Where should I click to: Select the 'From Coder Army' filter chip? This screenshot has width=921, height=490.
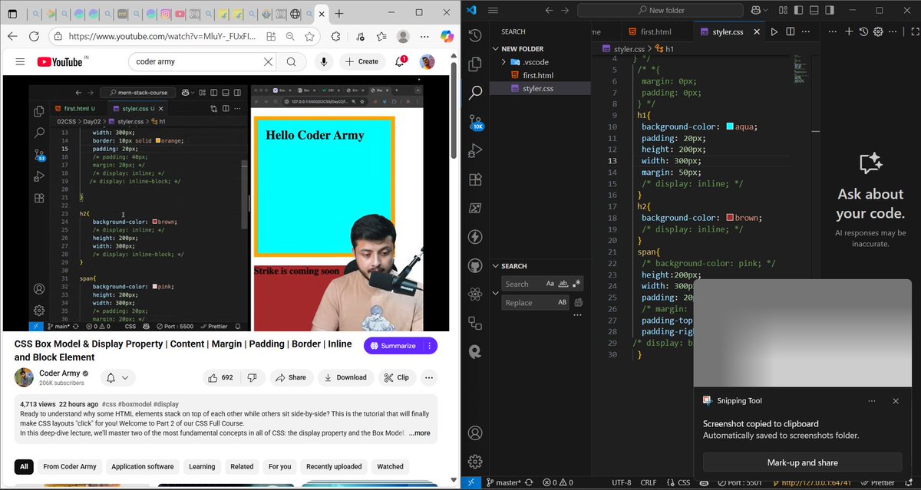coord(70,466)
